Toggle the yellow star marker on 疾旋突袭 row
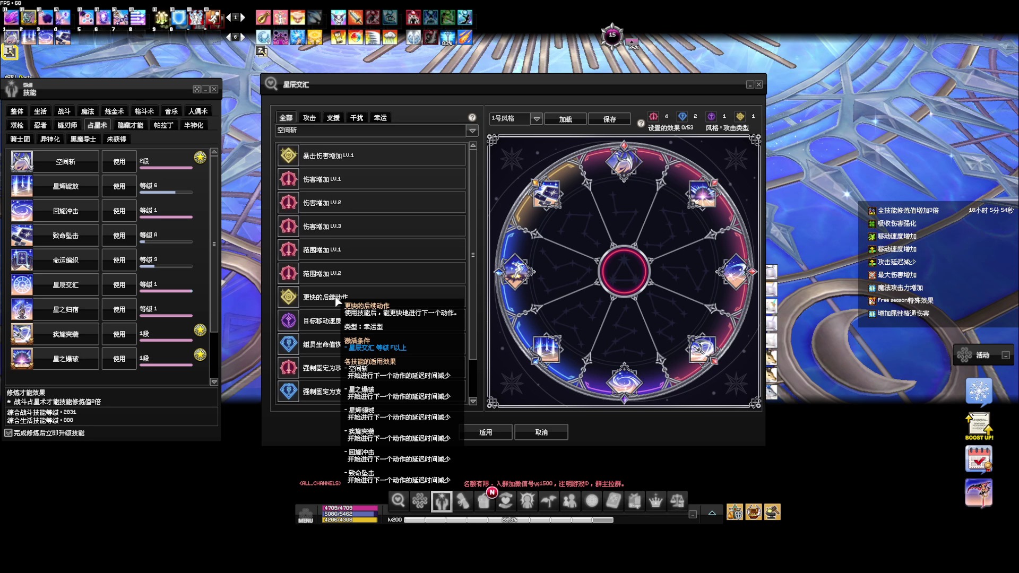1019x573 pixels. coord(200,329)
